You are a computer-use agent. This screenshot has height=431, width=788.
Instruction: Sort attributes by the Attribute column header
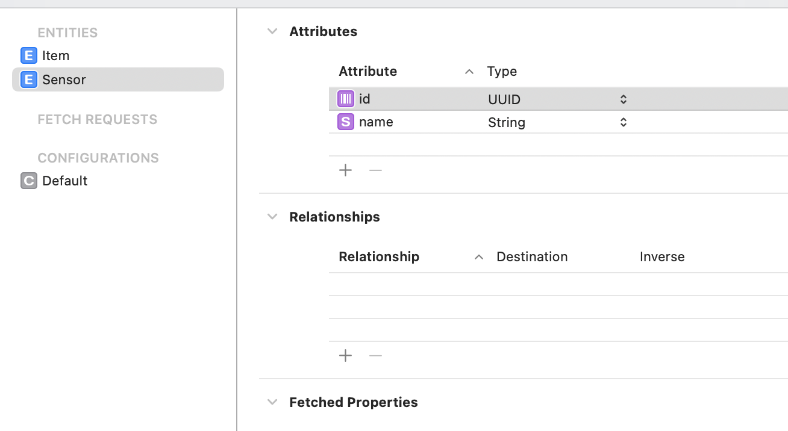[x=368, y=72]
